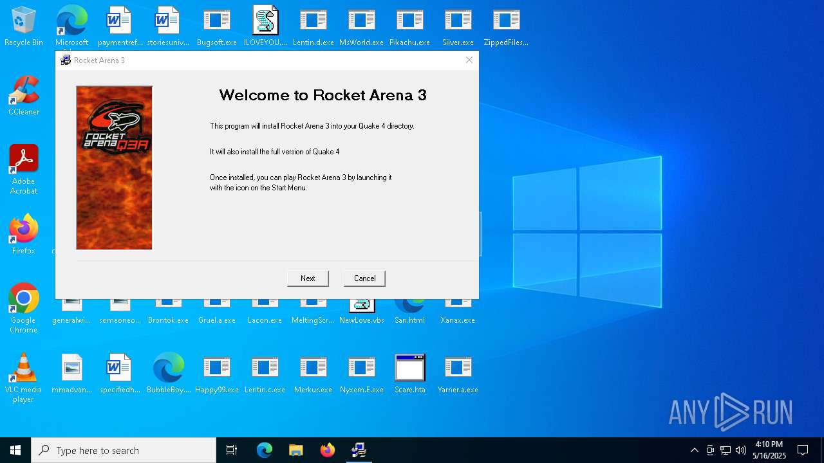Open the taskbar clock and date
This screenshot has height=463, width=824.
click(x=769, y=450)
